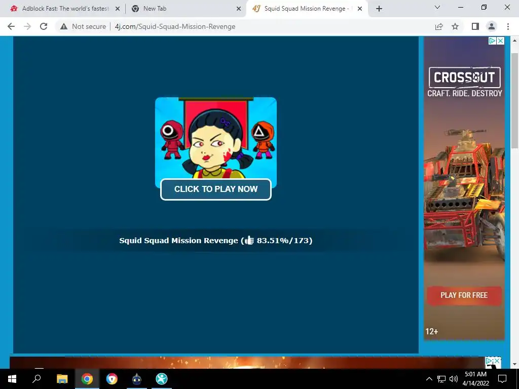Click the Chrome icon in the taskbar
This screenshot has height=389, width=519.
(87, 379)
